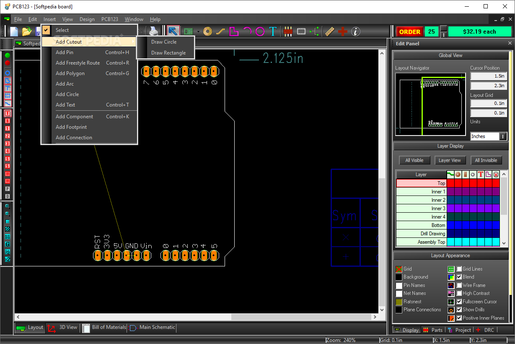The width and height of the screenshot is (515, 344).
Task: Click the DRC panel tab
Action: tap(485, 330)
